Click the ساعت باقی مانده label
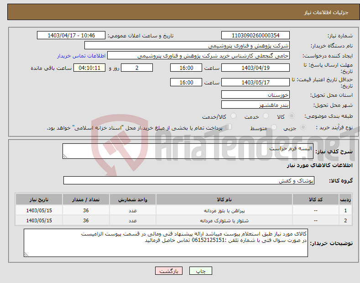360x283 pixels. [51, 68]
